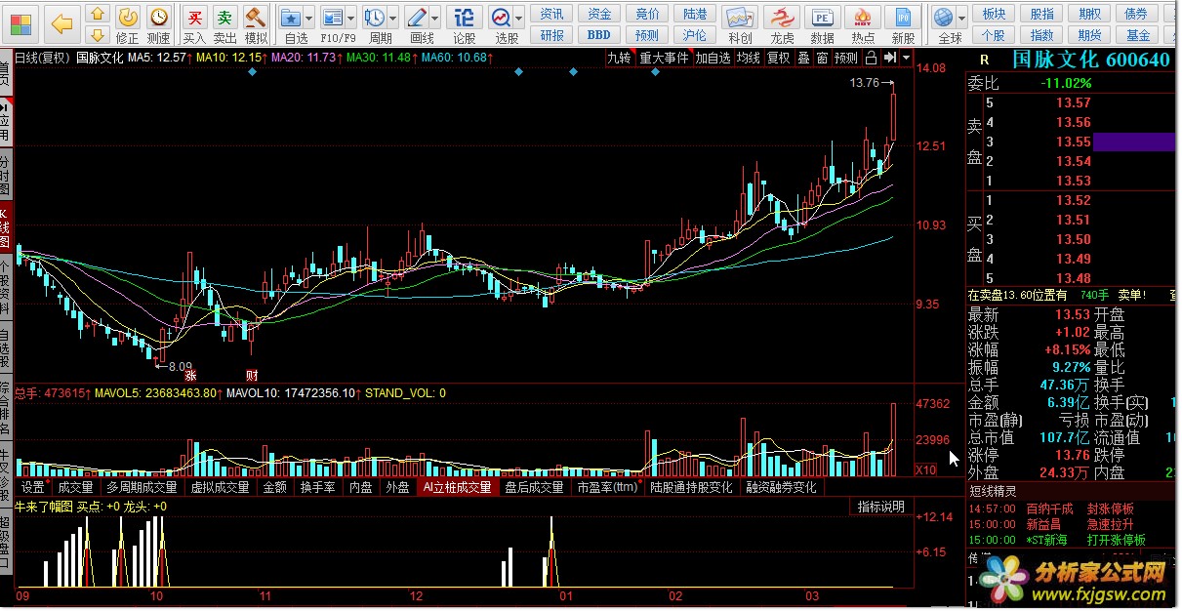The image size is (1182, 611).
Task: Expand the 全球 dropdown arrow
Action: (961, 18)
